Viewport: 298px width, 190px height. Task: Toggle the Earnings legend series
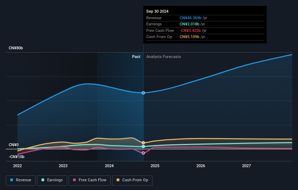(x=52, y=180)
